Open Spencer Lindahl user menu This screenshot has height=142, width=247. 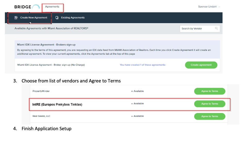pyautogui.click(x=209, y=7)
